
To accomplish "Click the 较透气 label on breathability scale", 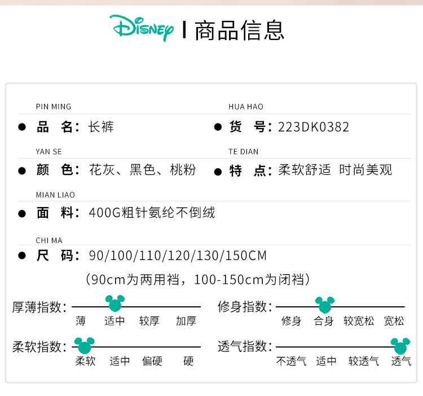I will 364,361.
